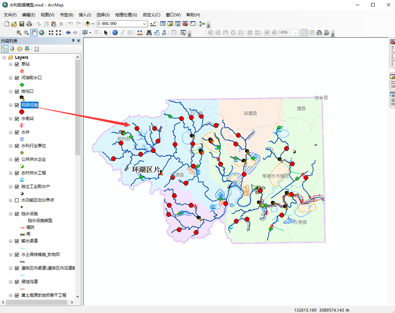This screenshot has height=313, width=395.
Task: Open the Search window icon
Action: (178, 24)
